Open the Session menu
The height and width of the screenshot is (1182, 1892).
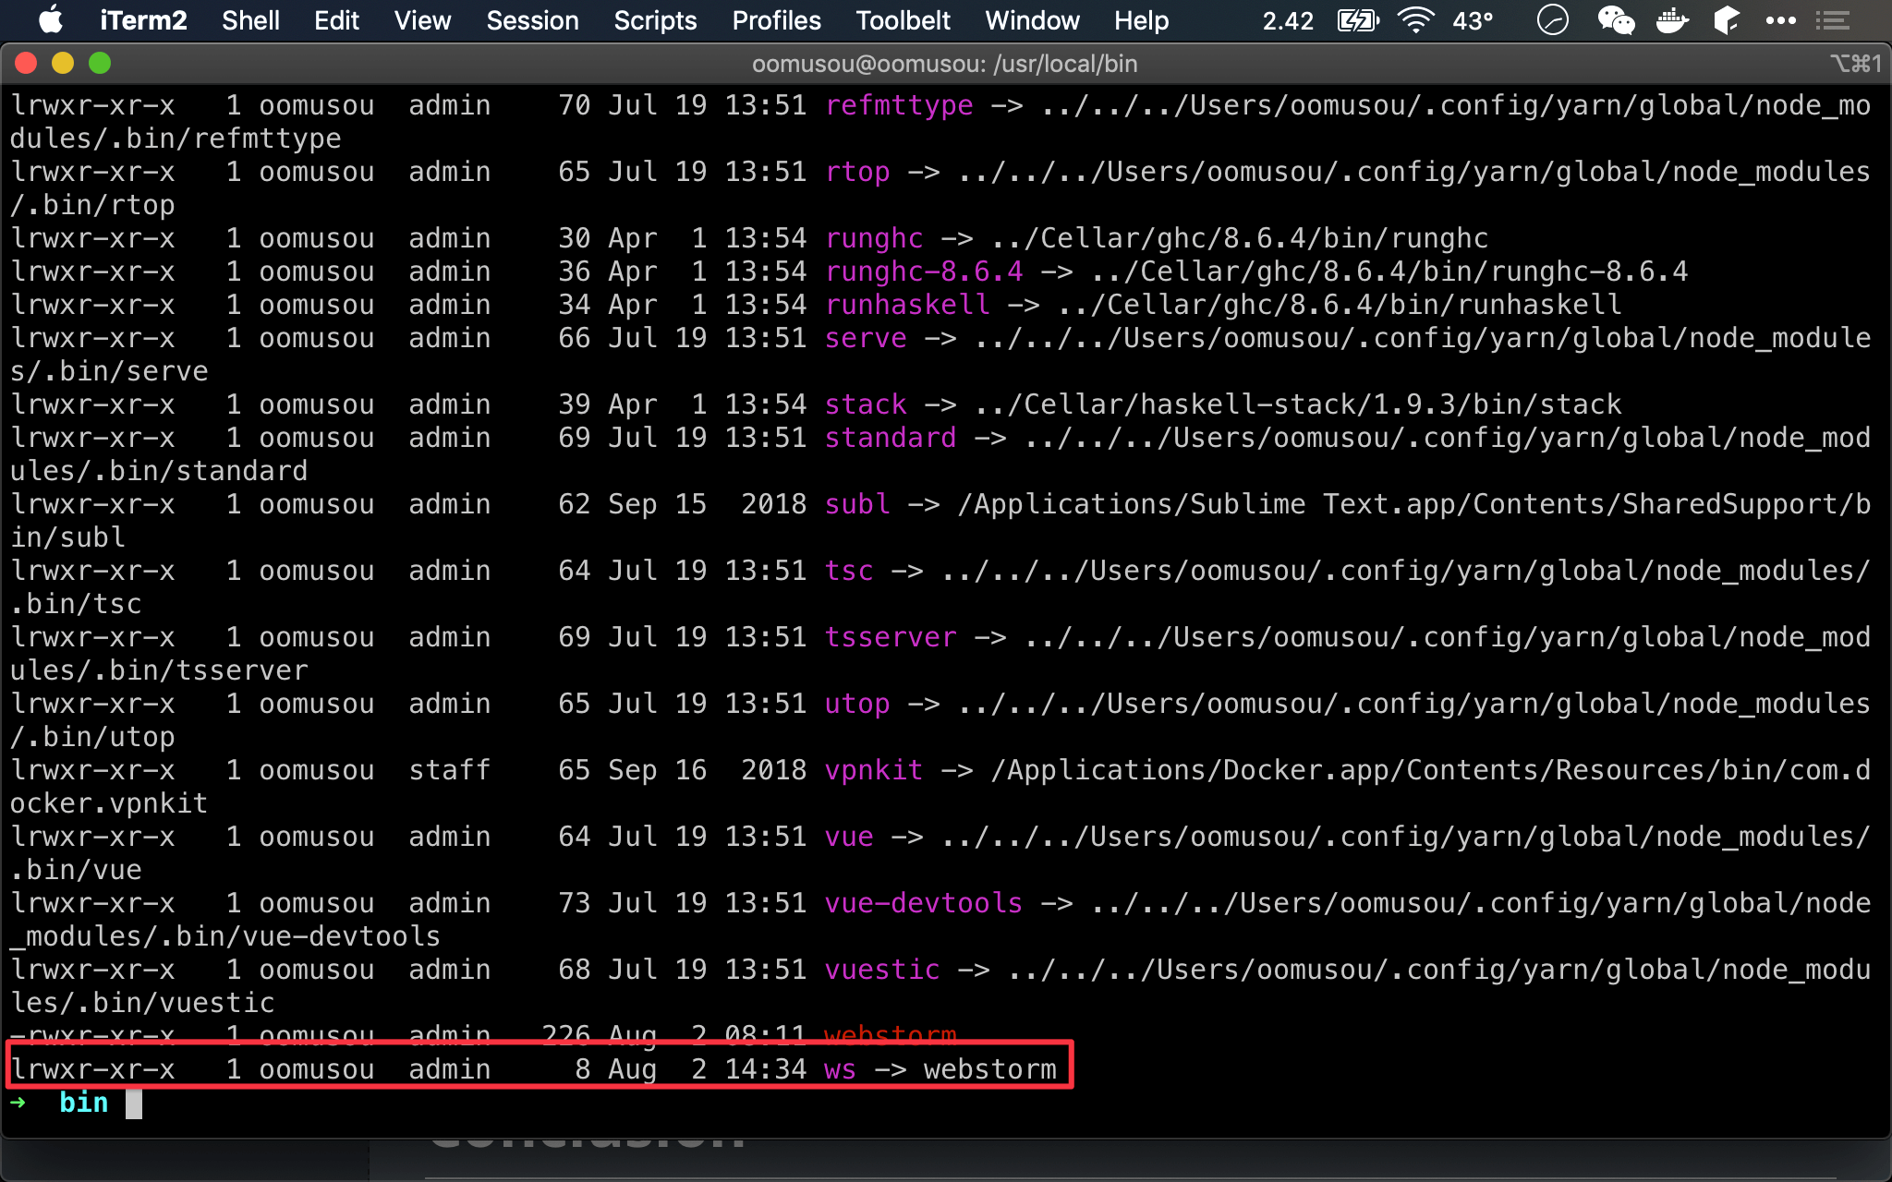click(x=532, y=20)
